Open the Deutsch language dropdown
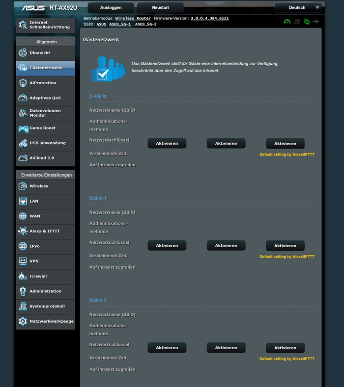 (298, 8)
